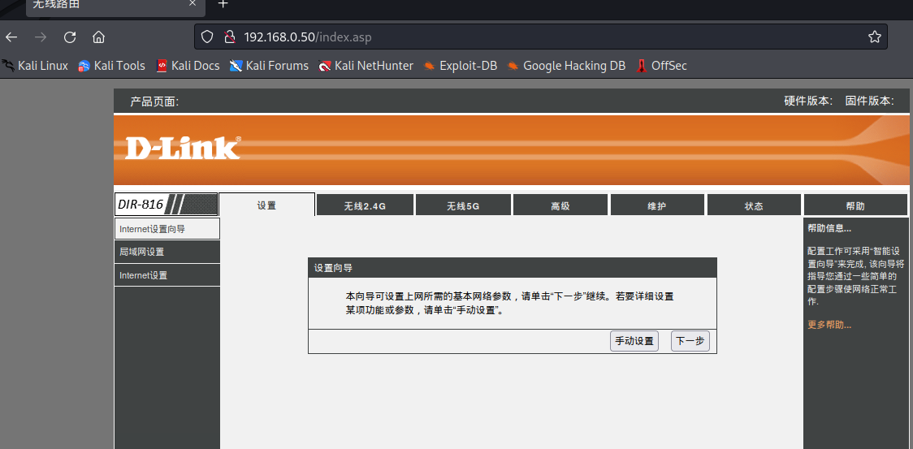Open the 帮助 tab
The height and width of the screenshot is (449, 913).
855,205
